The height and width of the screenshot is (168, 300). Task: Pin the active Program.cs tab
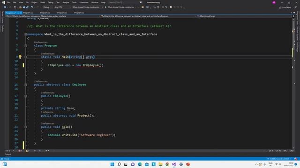(18, 13)
